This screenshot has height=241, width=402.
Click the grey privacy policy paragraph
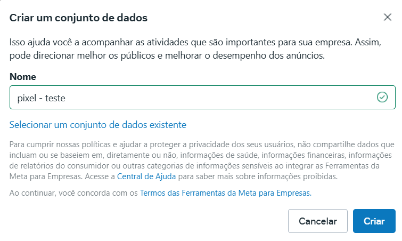coord(202,160)
